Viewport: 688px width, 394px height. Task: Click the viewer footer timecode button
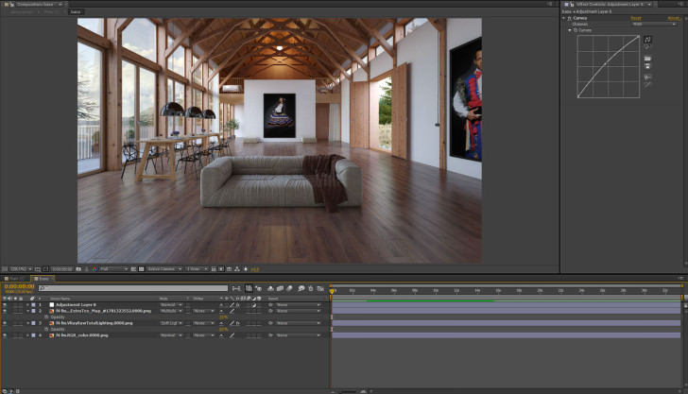click(61, 269)
